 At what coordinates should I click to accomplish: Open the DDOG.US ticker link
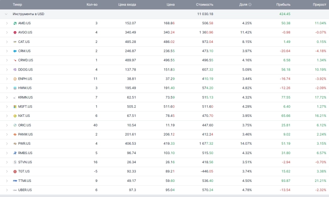pos(25,69)
